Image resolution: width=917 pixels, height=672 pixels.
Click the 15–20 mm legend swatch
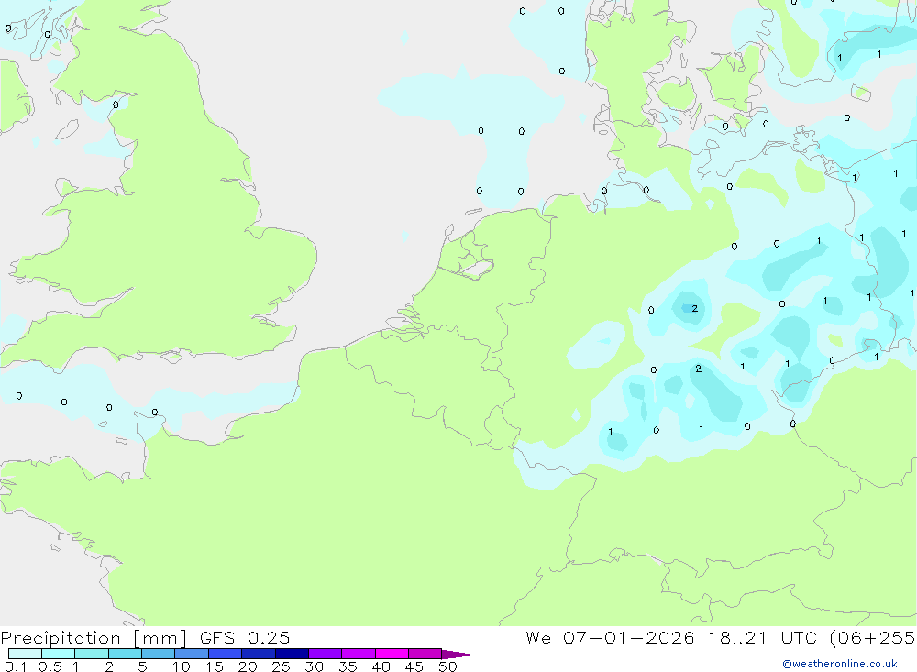click(226, 654)
